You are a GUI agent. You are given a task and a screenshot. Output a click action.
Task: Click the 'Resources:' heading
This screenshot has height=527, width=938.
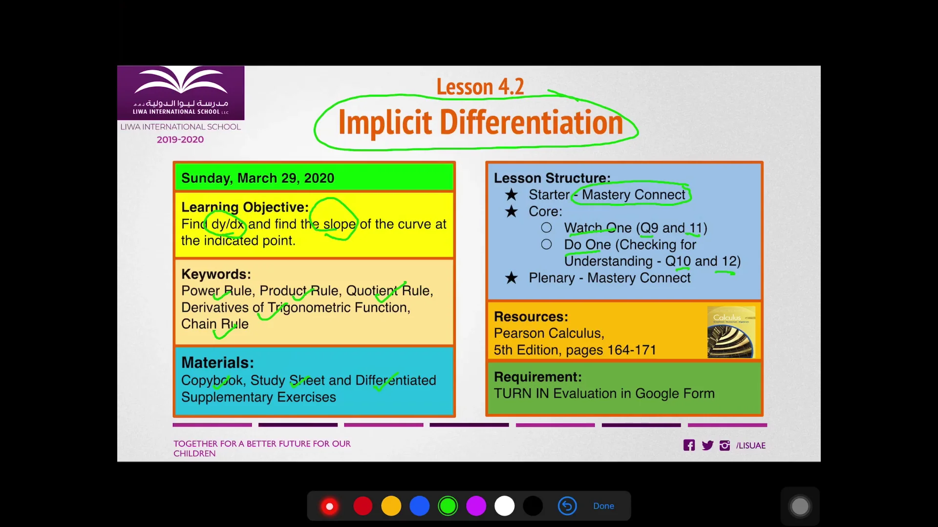[531, 316]
